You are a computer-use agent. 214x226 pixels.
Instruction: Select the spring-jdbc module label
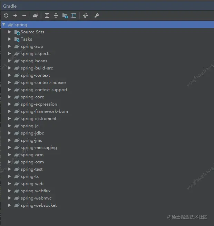tap(32, 133)
